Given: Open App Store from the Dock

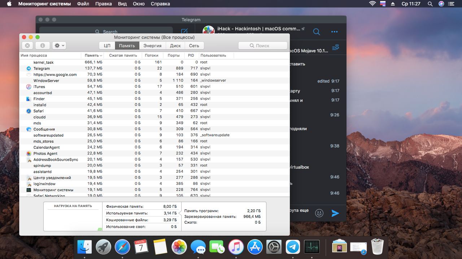Looking at the screenshot, I should (x=255, y=247).
